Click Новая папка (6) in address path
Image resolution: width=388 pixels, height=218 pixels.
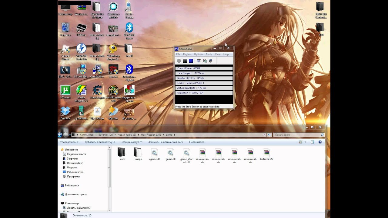click(127, 135)
